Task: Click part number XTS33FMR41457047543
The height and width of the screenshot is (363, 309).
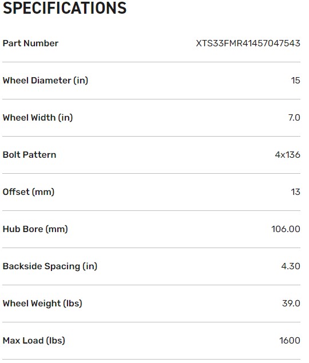Action: click(x=248, y=43)
